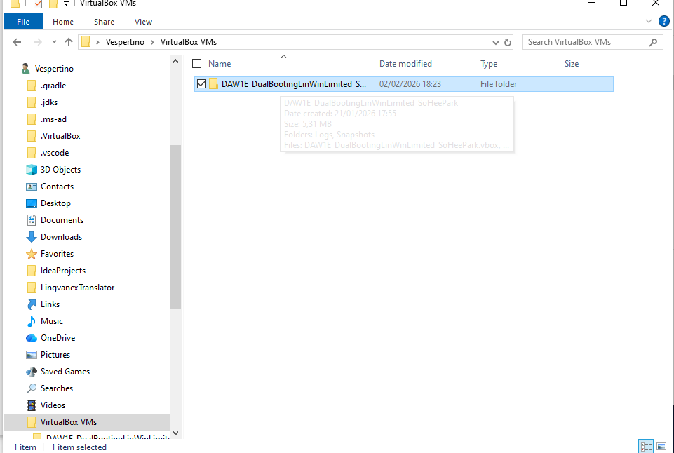Click the magnifier search icon
This screenshot has height=453, width=674.
coord(653,42)
